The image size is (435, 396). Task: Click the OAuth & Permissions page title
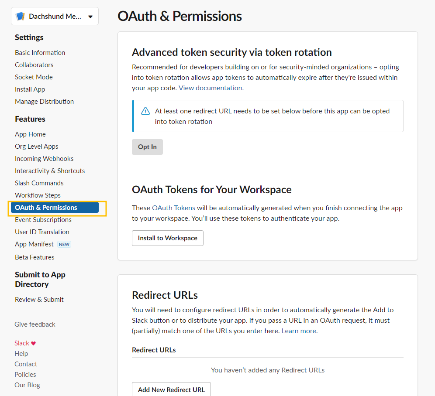pos(180,16)
